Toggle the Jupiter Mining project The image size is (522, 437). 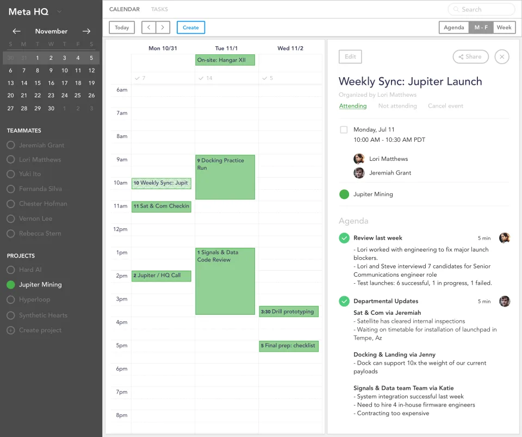click(x=11, y=285)
